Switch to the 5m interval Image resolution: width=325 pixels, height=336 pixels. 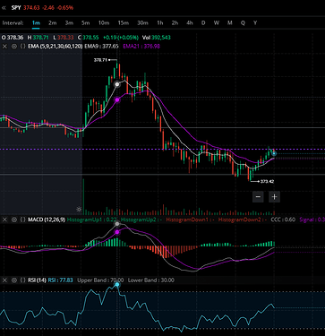point(86,23)
